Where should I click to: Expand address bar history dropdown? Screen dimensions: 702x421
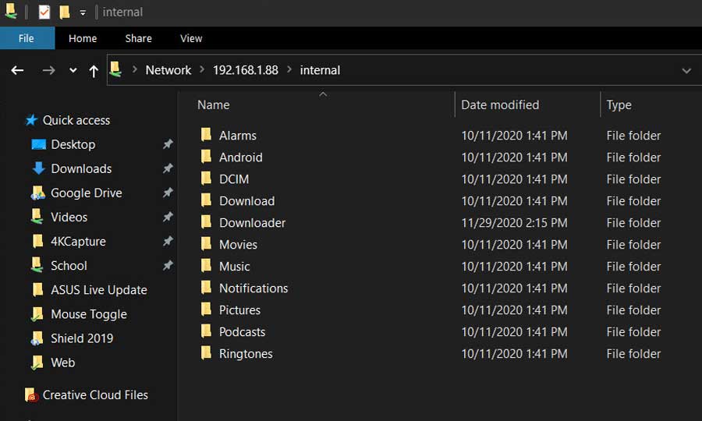pos(686,71)
